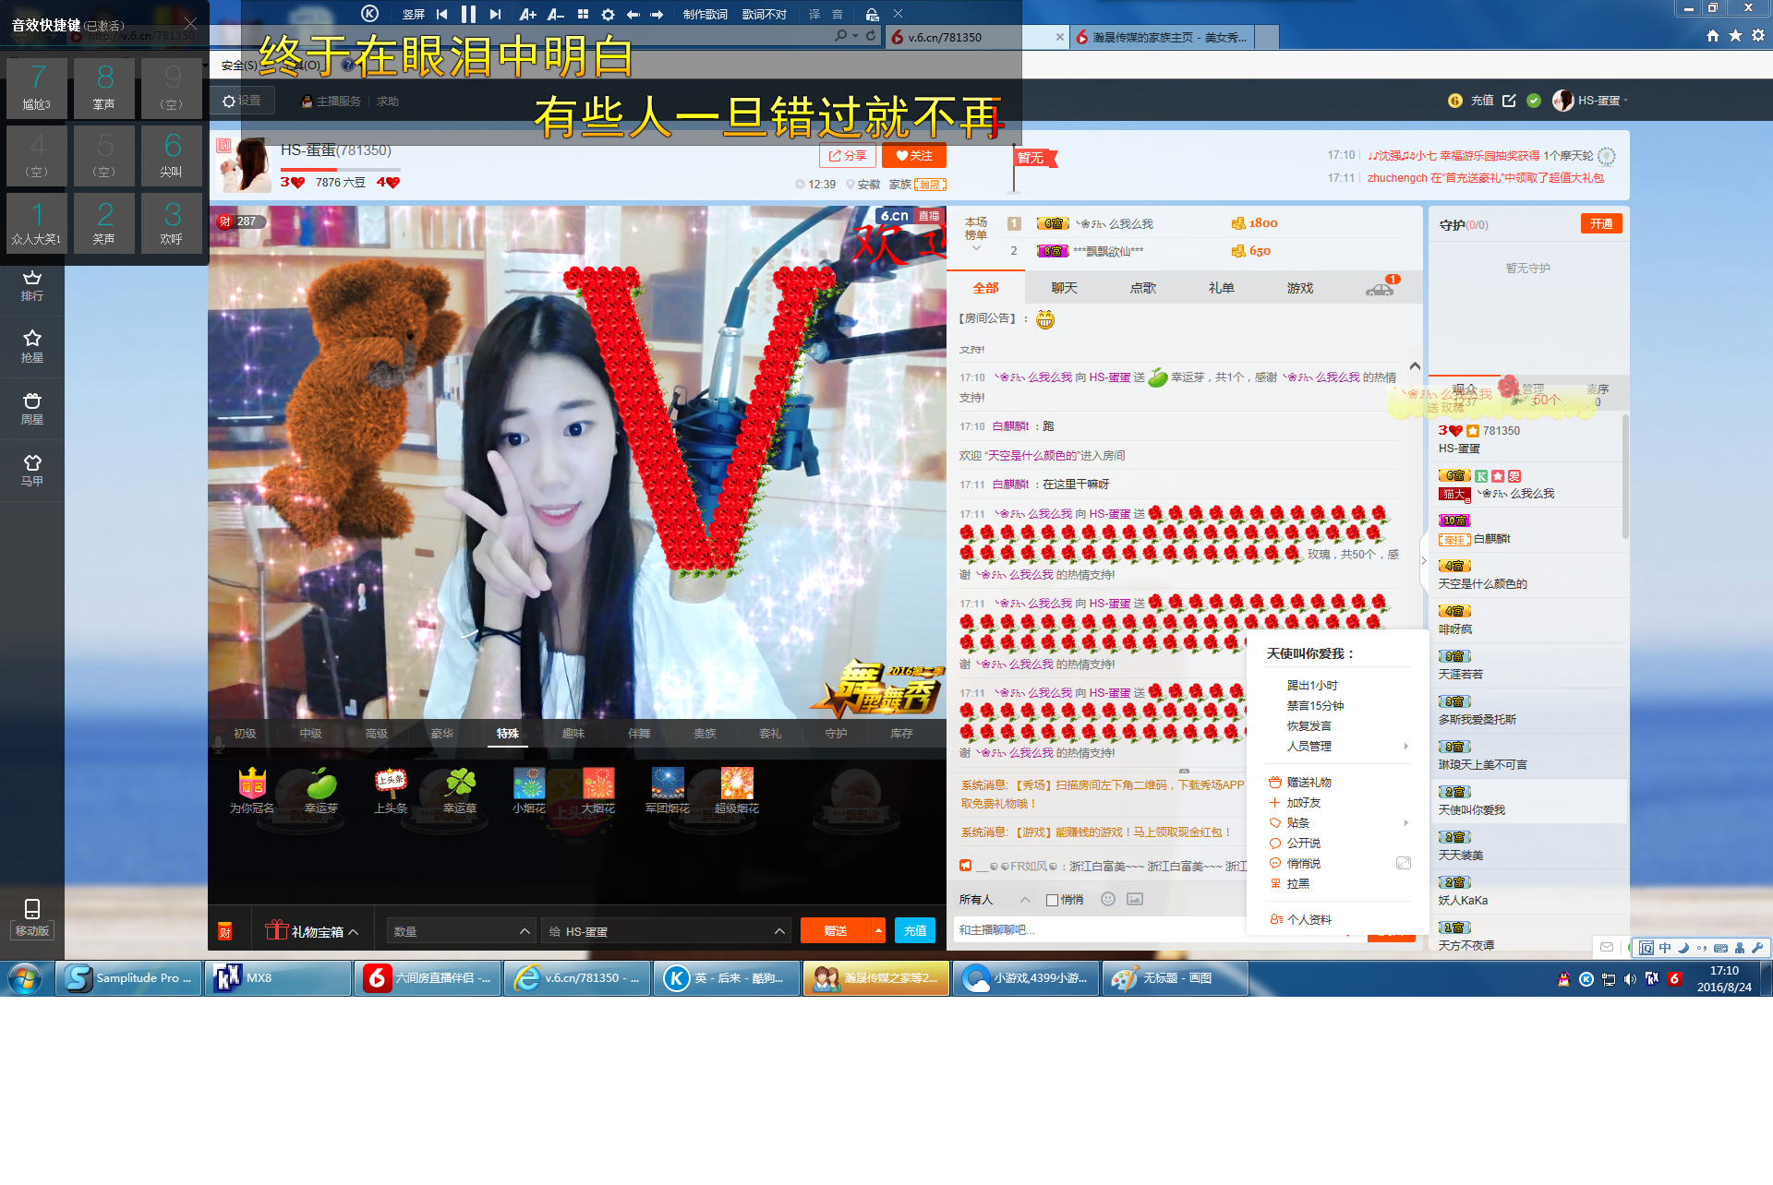Open the 排行 ranking sidebar icon
This screenshot has height=1185, width=1773.
tap(32, 286)
